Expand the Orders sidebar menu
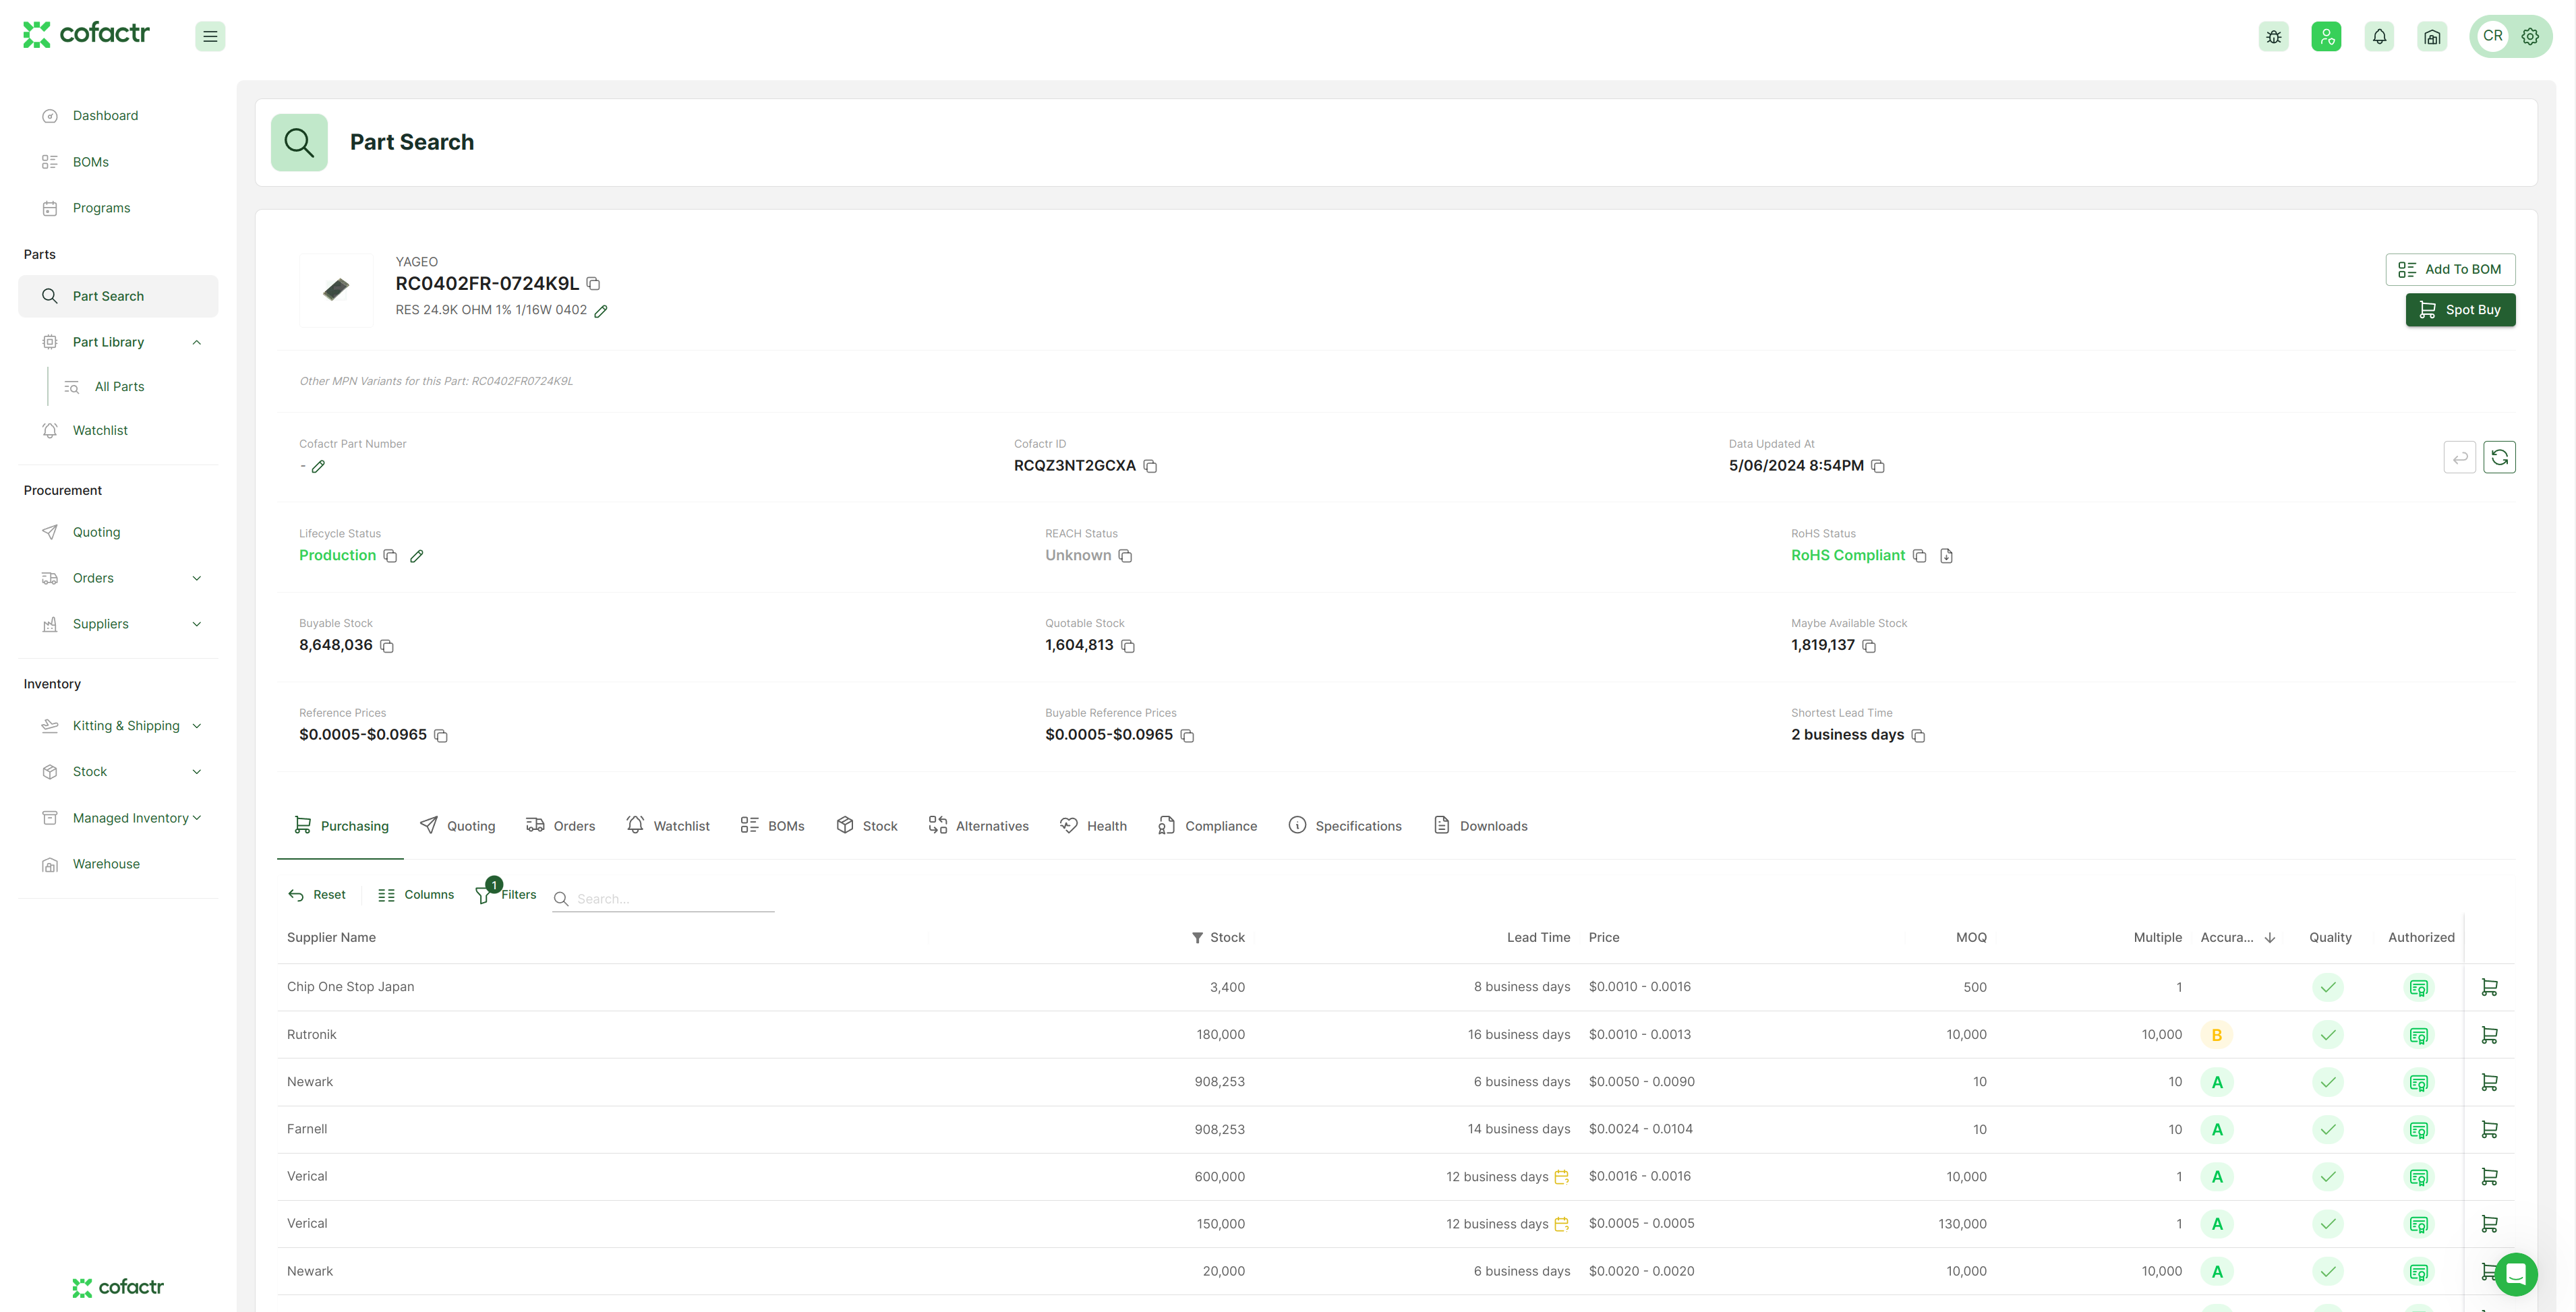This screenshot has width=2576, height=1312. pos(197,578)
